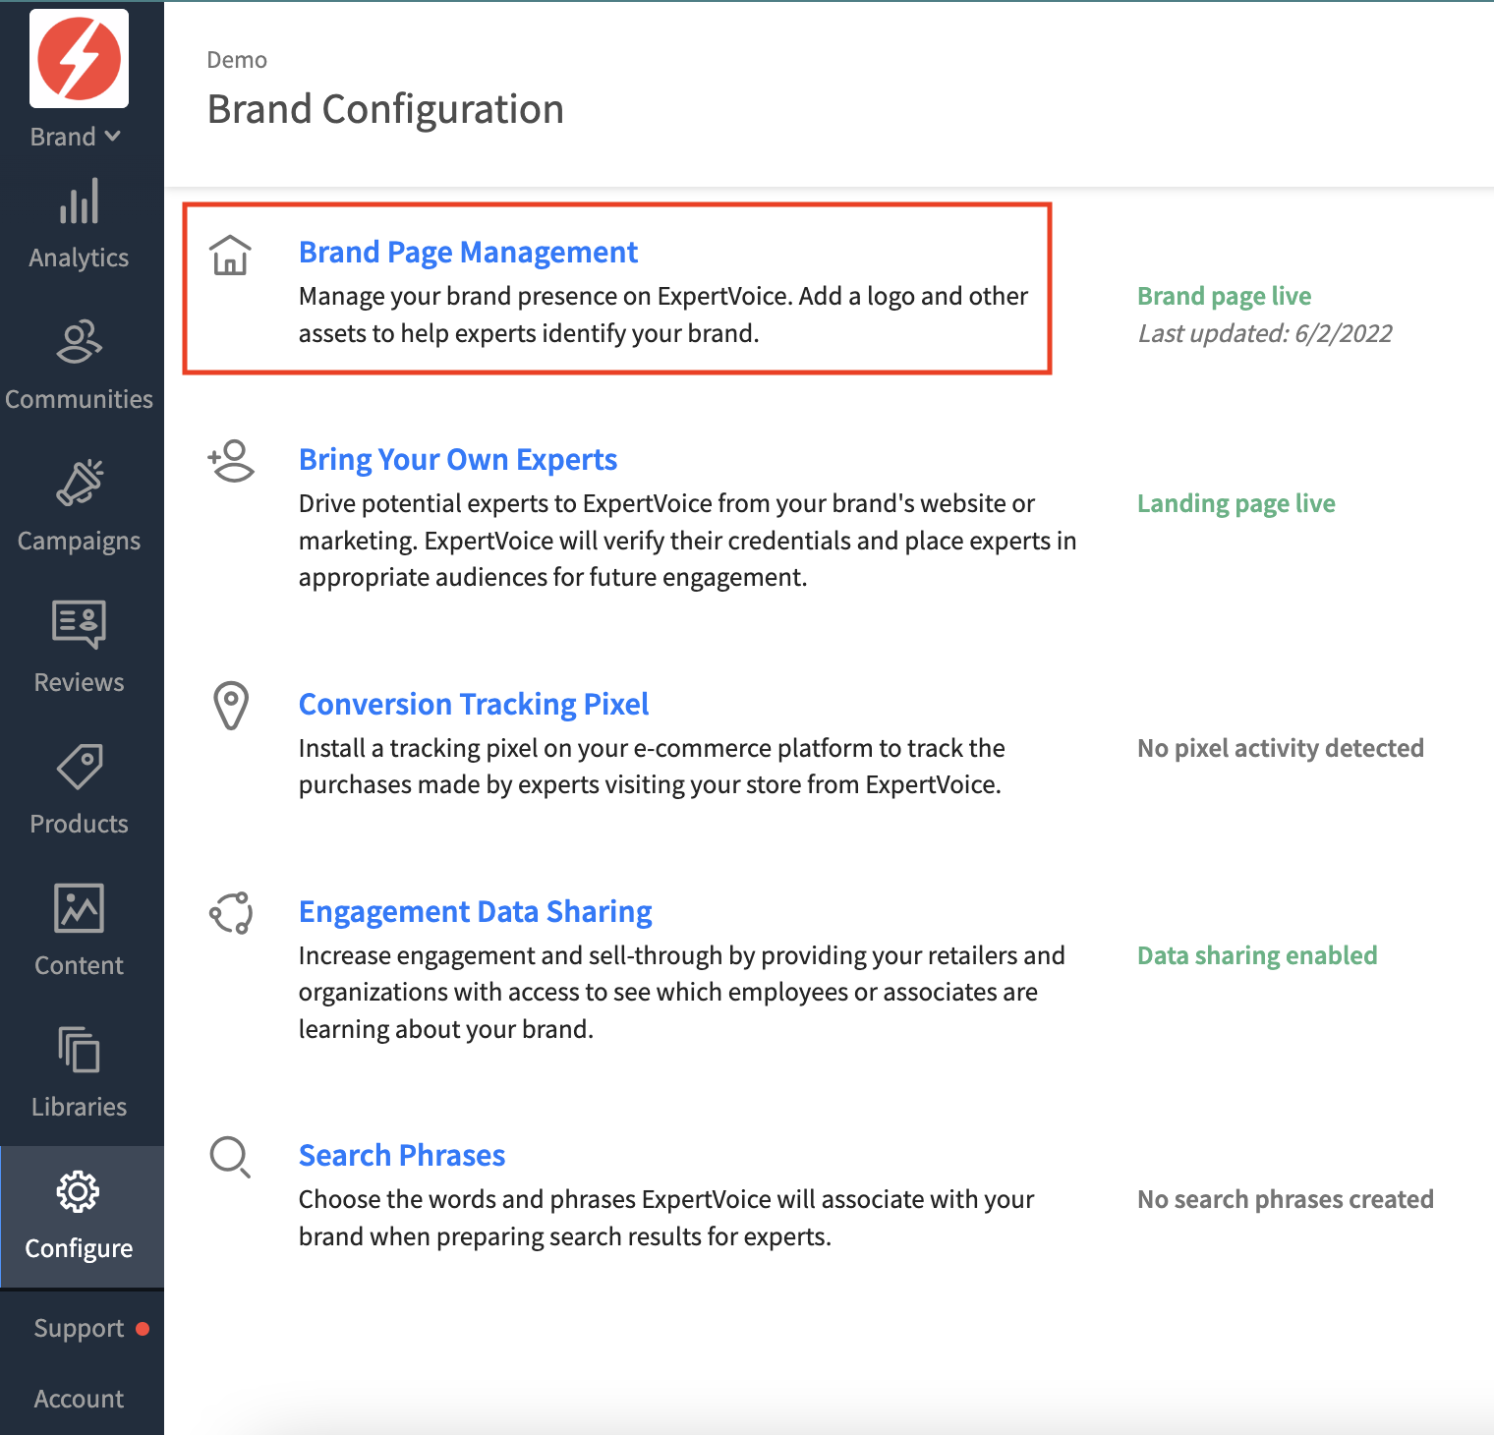Click the description starting 'Manage your brand presence'
The width and height of the screenshot is (1494, 1435).
tap(663, 315)
